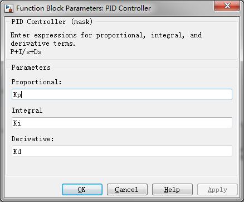This screenshot has width=244, height=202.
Task: Click empty panel area below Derivative field
Action: tap(122, 166)
